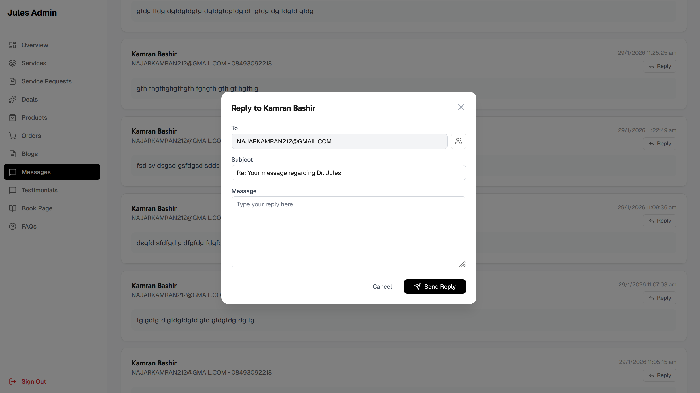
Task: Open the Book Page open-book icon
Action: coord(12,208)
